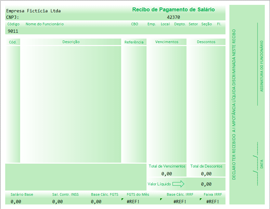Screen dimensions: 270x209
Task: Click the 'Faixa IRRF' label
Action: point(213,194)
